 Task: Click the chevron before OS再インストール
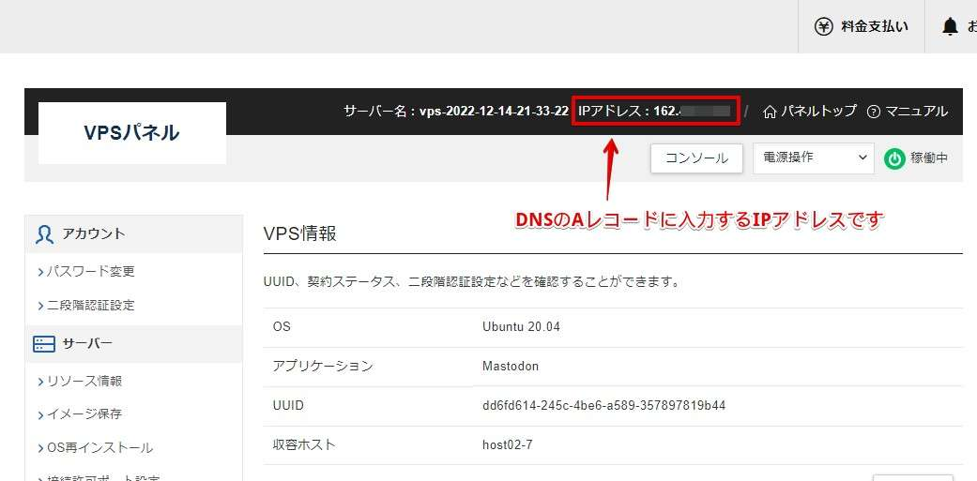(40, 448)
